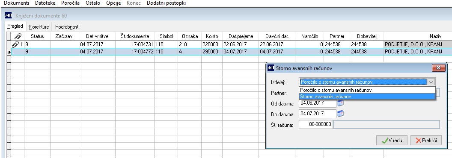Image resolution: width=452 pixels, height=158 pixels.
Task: Click Oznaka cell A
Action: (190, 52)
